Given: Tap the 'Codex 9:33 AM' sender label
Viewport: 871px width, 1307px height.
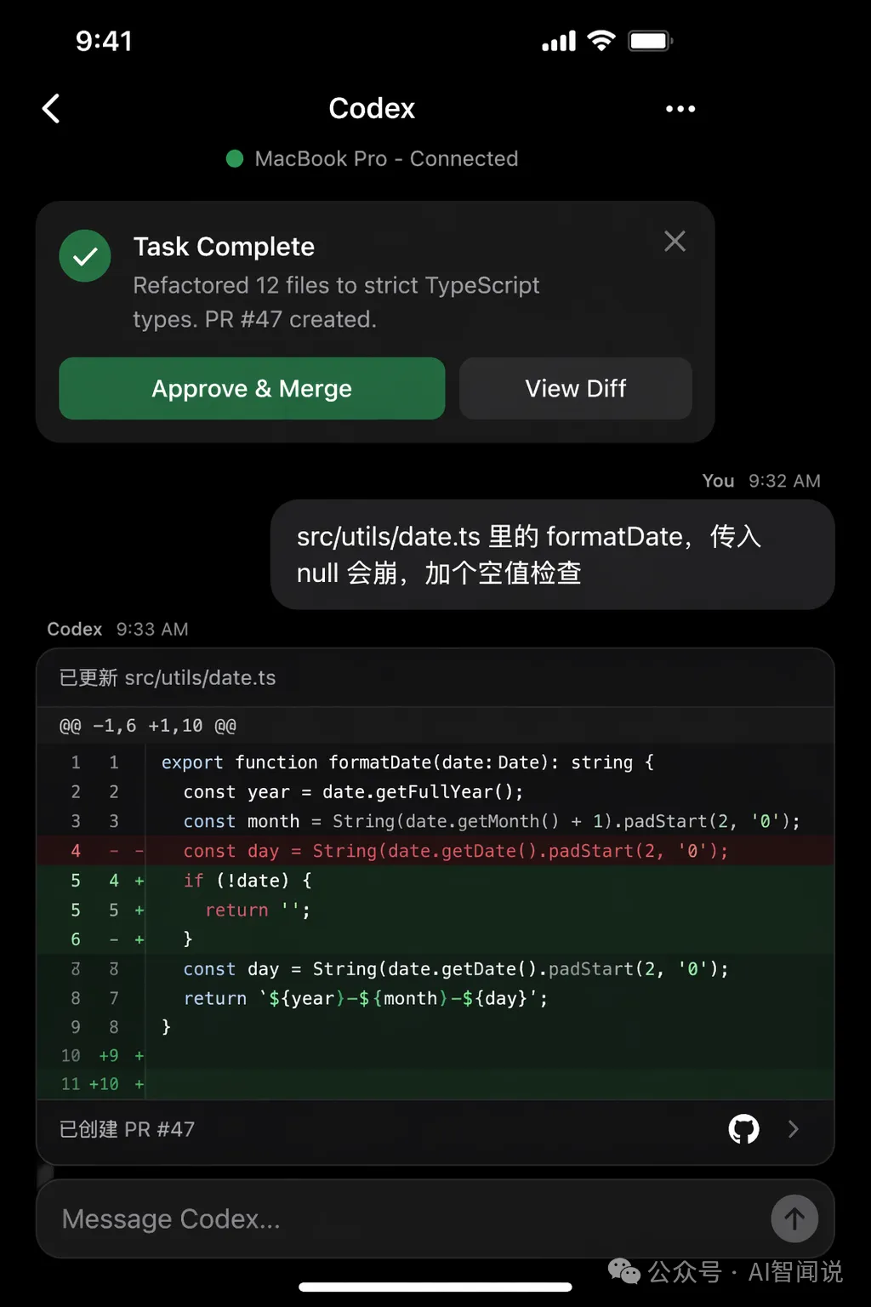Looking at the screenshot, I should click(x=117, y=629).
